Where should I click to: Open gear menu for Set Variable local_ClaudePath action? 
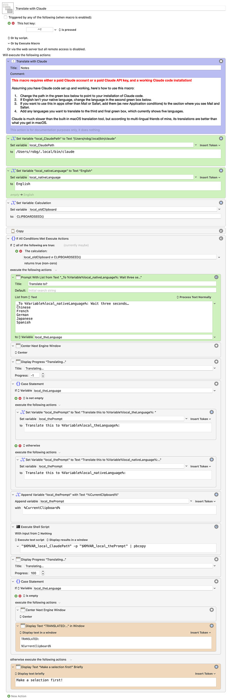point(221,139)
